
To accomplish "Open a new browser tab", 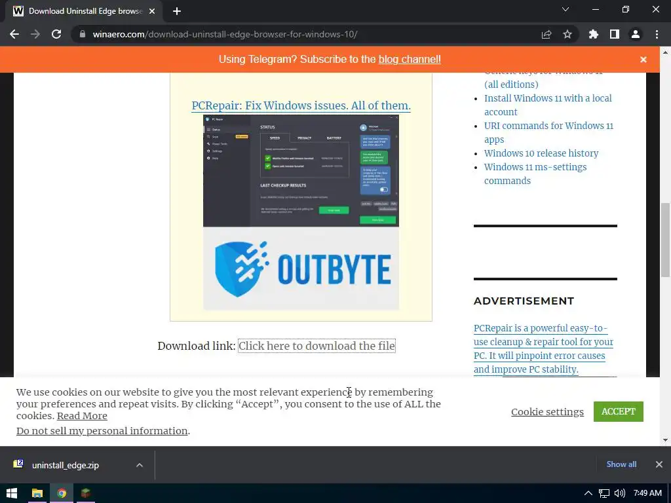I will click(177, 12).
